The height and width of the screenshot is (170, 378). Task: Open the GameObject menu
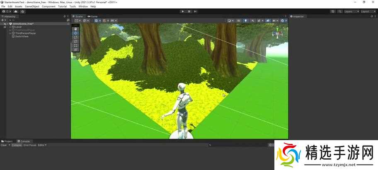32,7
